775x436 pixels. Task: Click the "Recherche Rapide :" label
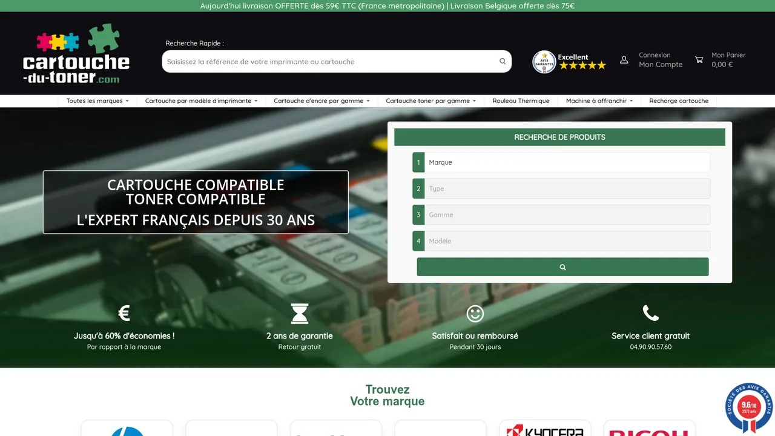pos(194,44)
